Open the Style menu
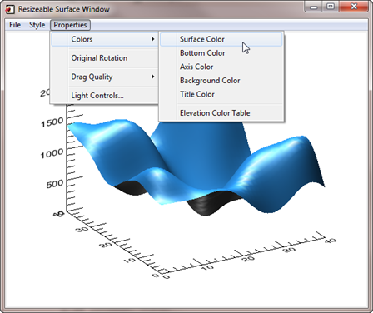This screenshot has width=373, height=313. pyautogui.click(x=37, y=25)
